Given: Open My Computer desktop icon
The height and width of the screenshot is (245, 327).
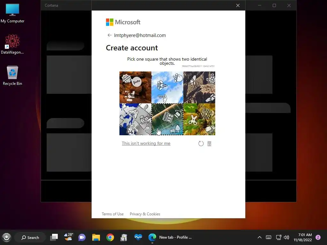Looking at the screenshot, I should pyautogui.click(x=12, y=13).
